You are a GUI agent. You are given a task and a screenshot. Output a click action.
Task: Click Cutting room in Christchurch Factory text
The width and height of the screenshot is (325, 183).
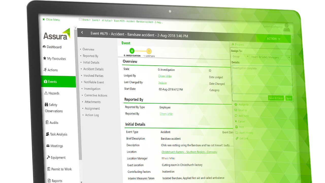pos(182,165)
